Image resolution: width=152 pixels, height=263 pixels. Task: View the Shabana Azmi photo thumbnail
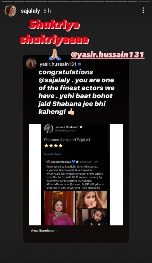click(60, 208)
